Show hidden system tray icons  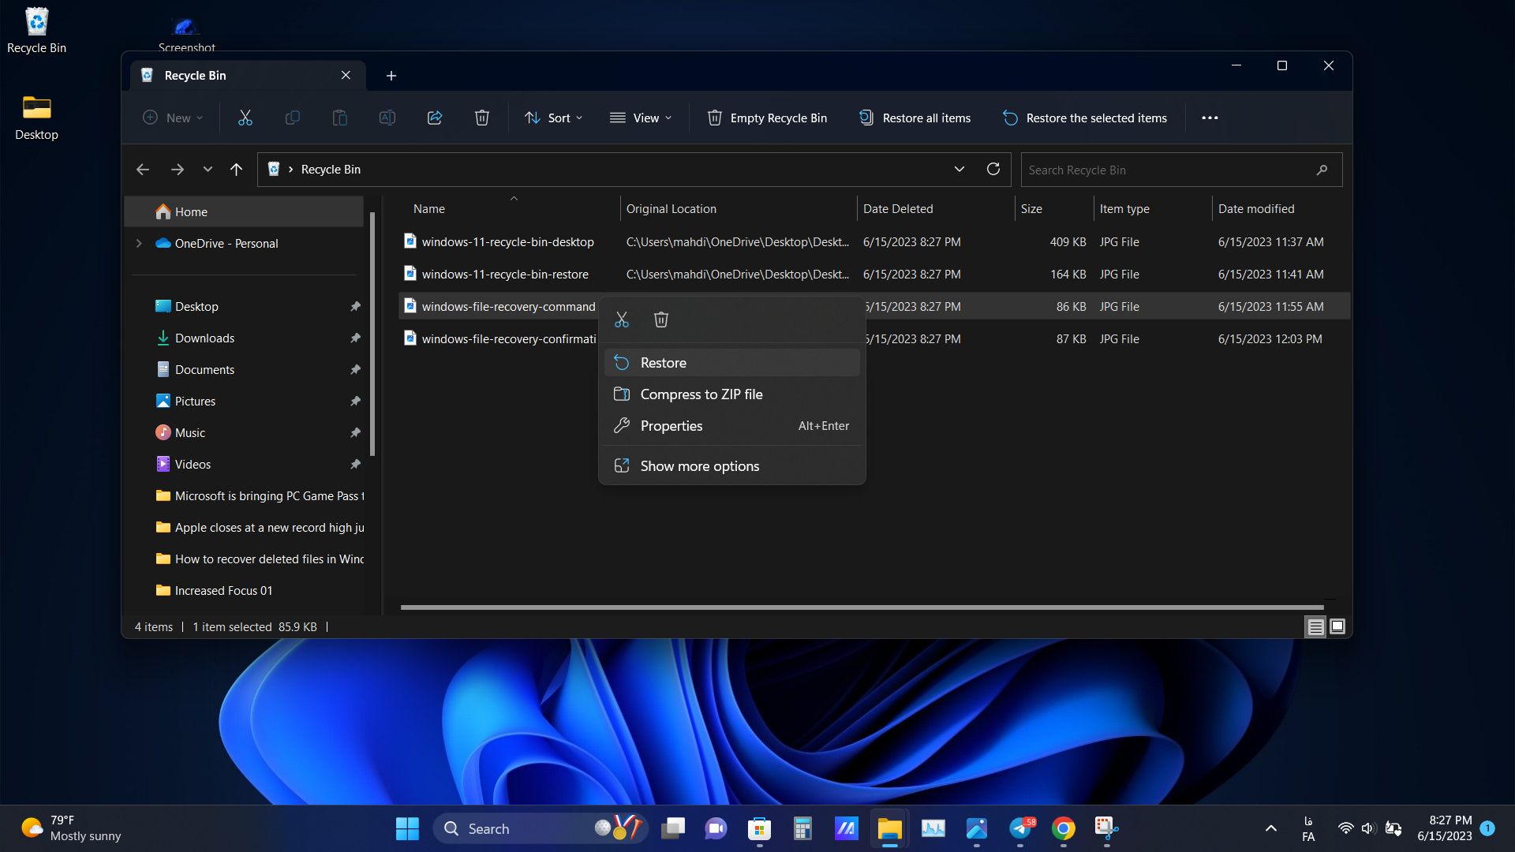tap(1270, 828)
